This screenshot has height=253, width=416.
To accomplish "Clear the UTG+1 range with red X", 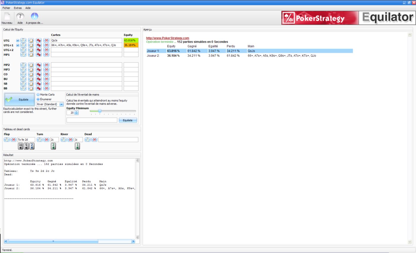I will click(46, 45).
